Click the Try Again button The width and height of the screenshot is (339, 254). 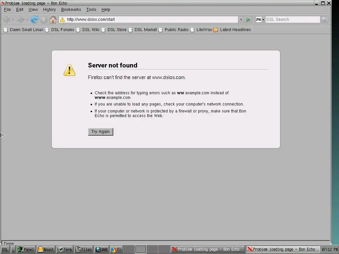[x=101, y=132]
